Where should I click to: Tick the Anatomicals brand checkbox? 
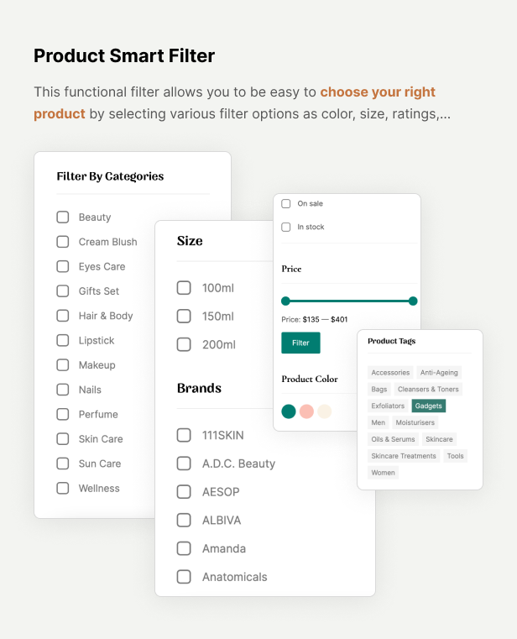point(184,577)
